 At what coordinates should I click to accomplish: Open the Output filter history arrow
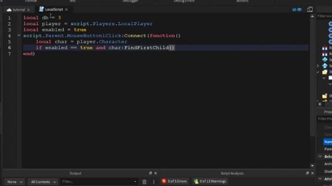(x=135, y=181)
